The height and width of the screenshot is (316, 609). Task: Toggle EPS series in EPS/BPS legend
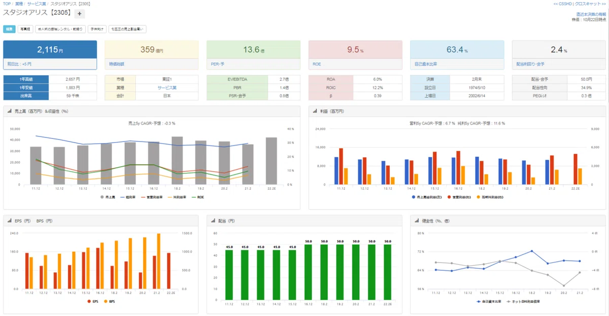coord(94,301)
